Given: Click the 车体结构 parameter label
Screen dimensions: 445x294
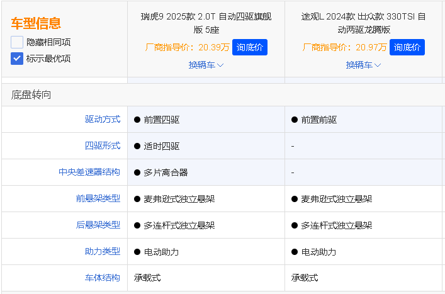Looking at the screenshot, I should (103, 278).
